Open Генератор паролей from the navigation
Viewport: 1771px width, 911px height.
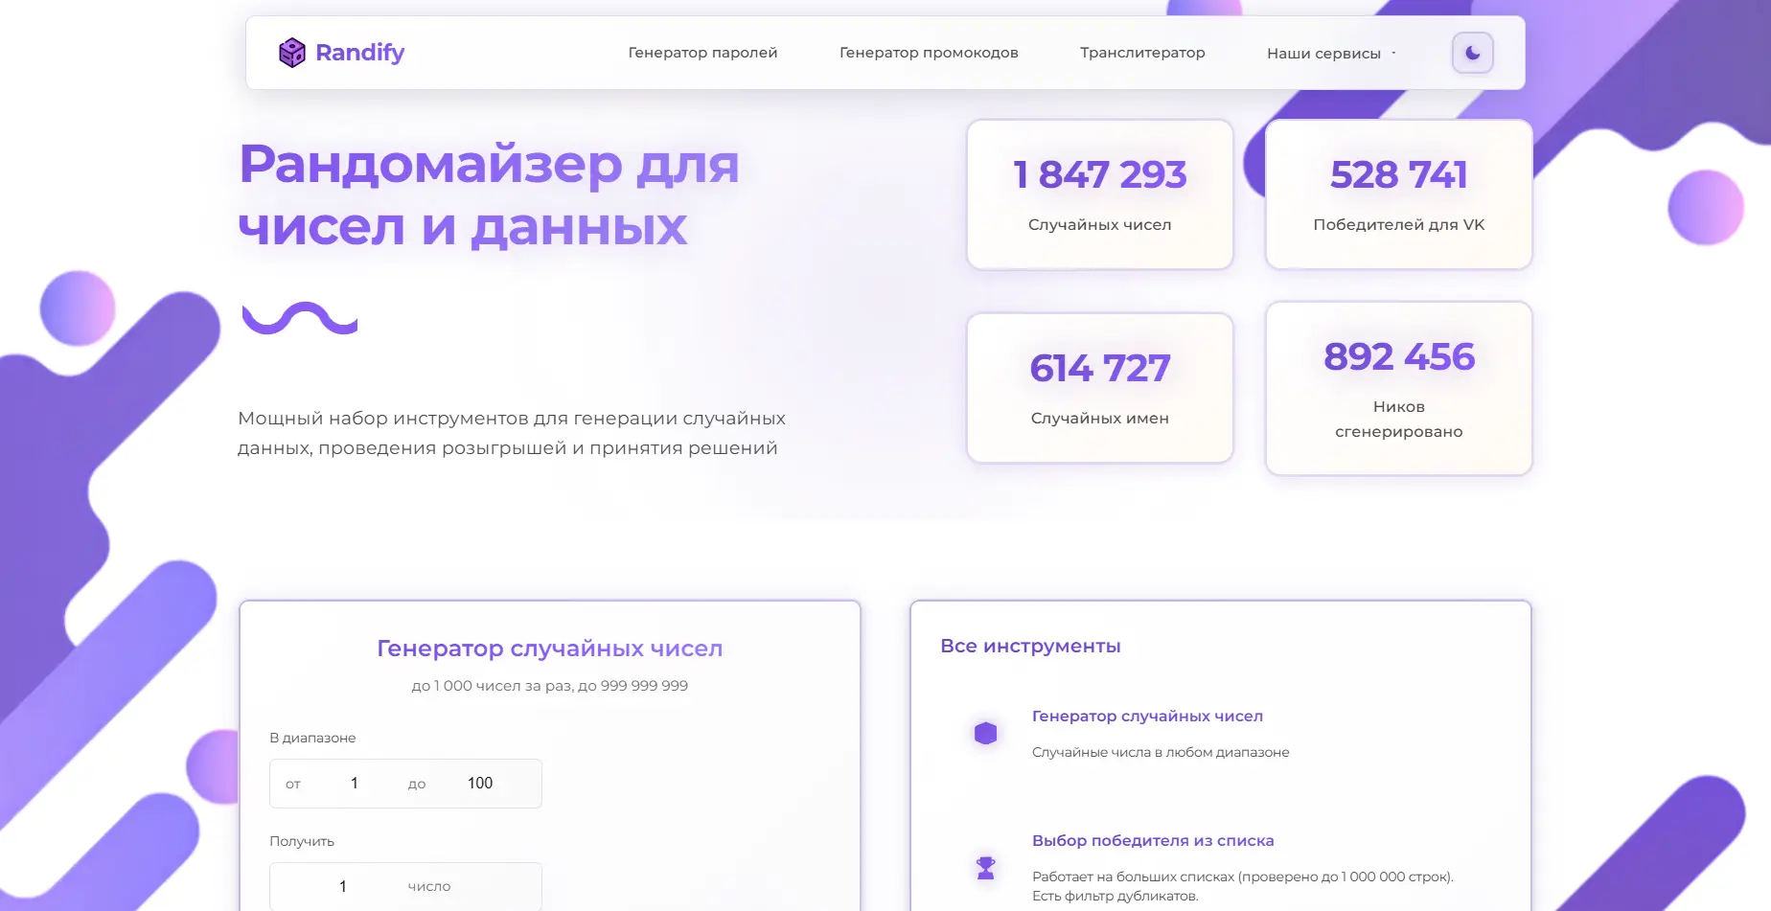(702, 53)
